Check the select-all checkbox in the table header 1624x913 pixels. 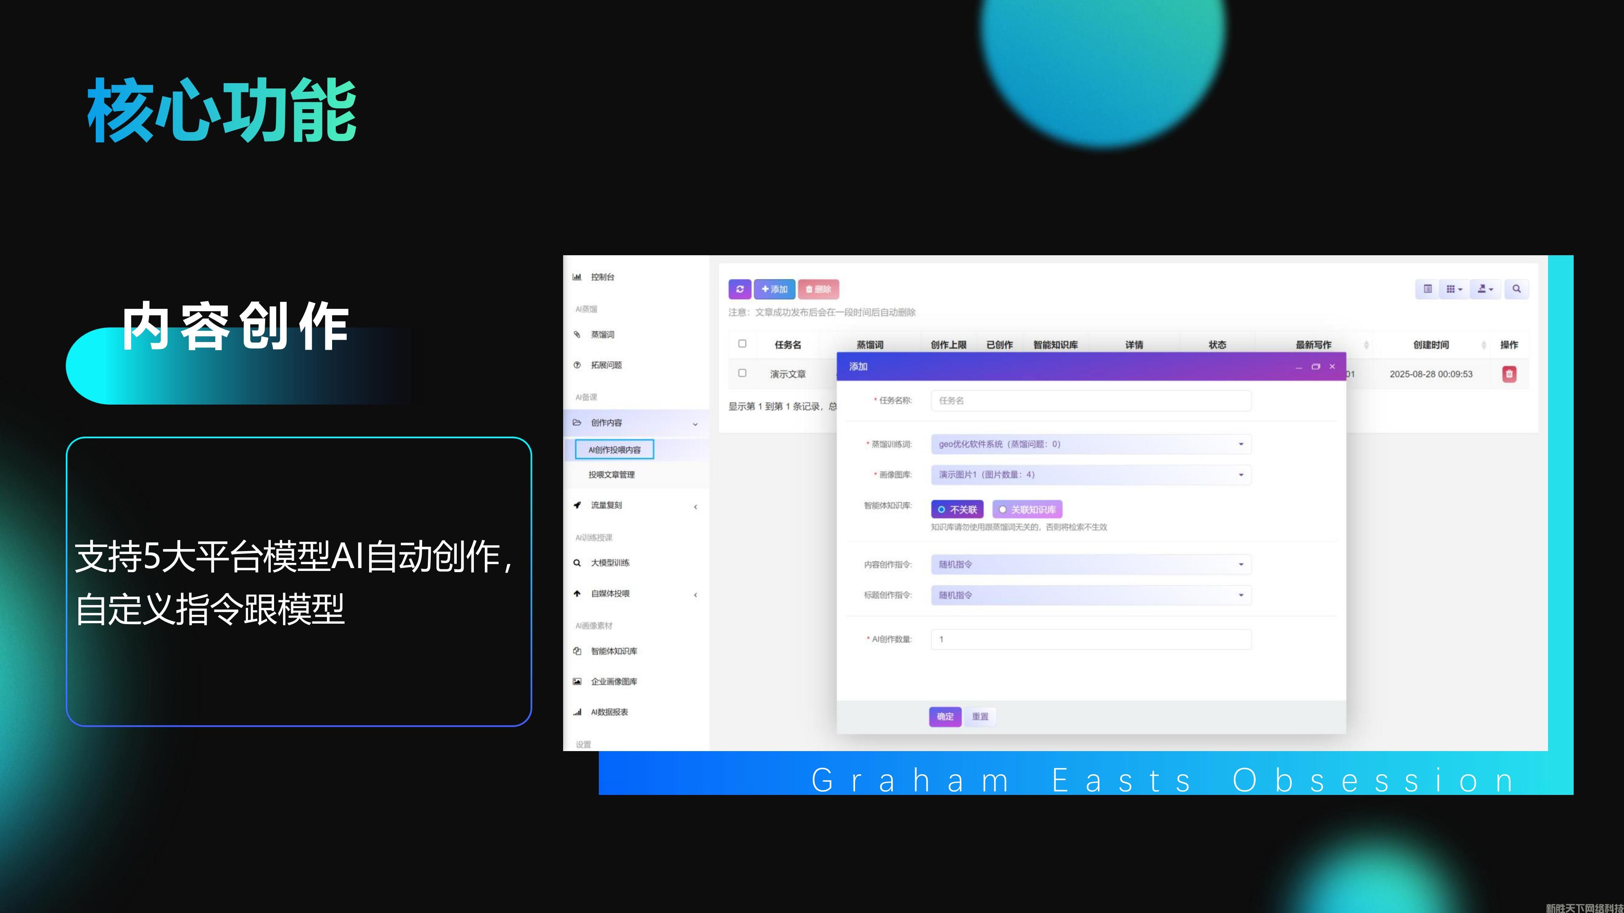(x=742, y=343)
